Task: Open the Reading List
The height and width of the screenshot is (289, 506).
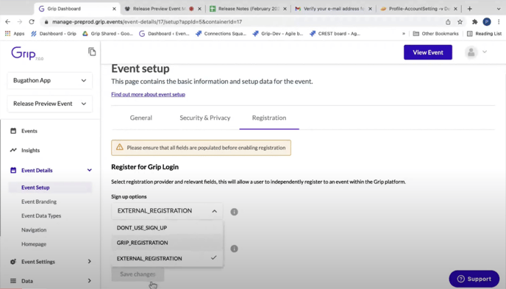Action: 485,34
